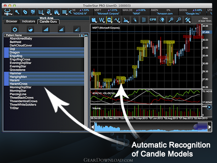This screenshot has height=163, width=217.
Task: Expand the wrench tools dropdown
Action: coord(188,20)
